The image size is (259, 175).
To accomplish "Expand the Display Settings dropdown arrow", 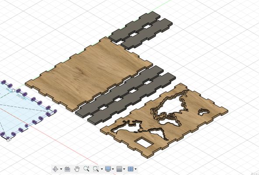I will 113,169.
